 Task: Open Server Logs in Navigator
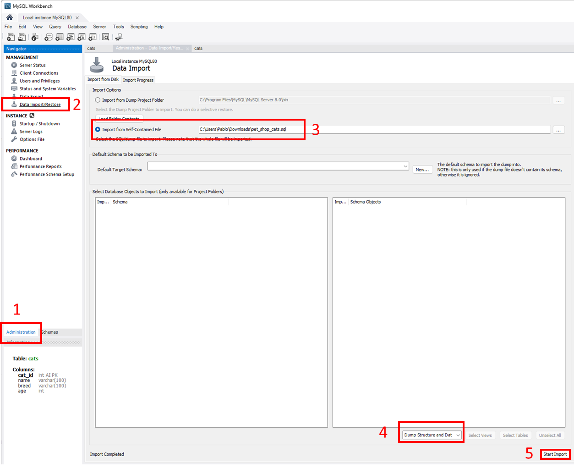click(31, 132)
